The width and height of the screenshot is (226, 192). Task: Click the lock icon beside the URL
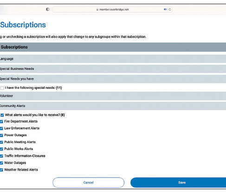97,9
